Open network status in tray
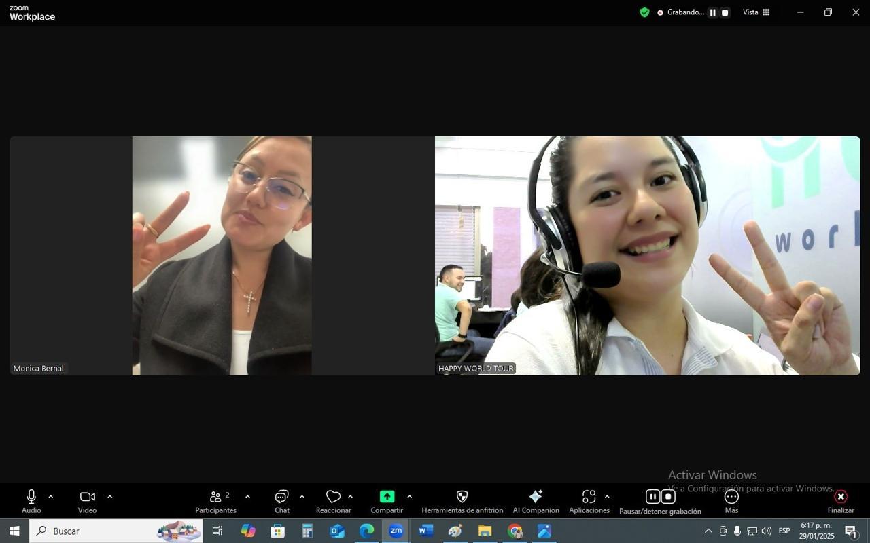 (x=752, y=531)
